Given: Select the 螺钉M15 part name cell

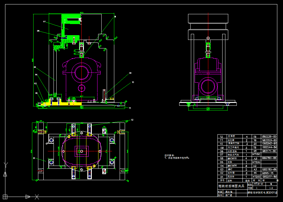Looking at the screenshot, I should [232, 166].
